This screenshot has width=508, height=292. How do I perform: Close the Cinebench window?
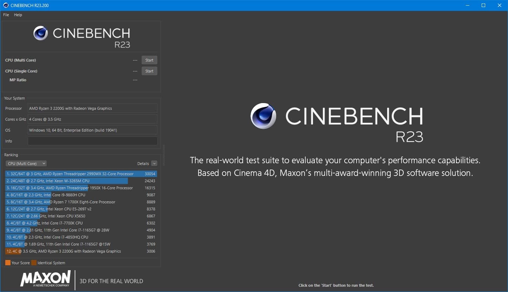pyautogui.click(x=500, y=5)
